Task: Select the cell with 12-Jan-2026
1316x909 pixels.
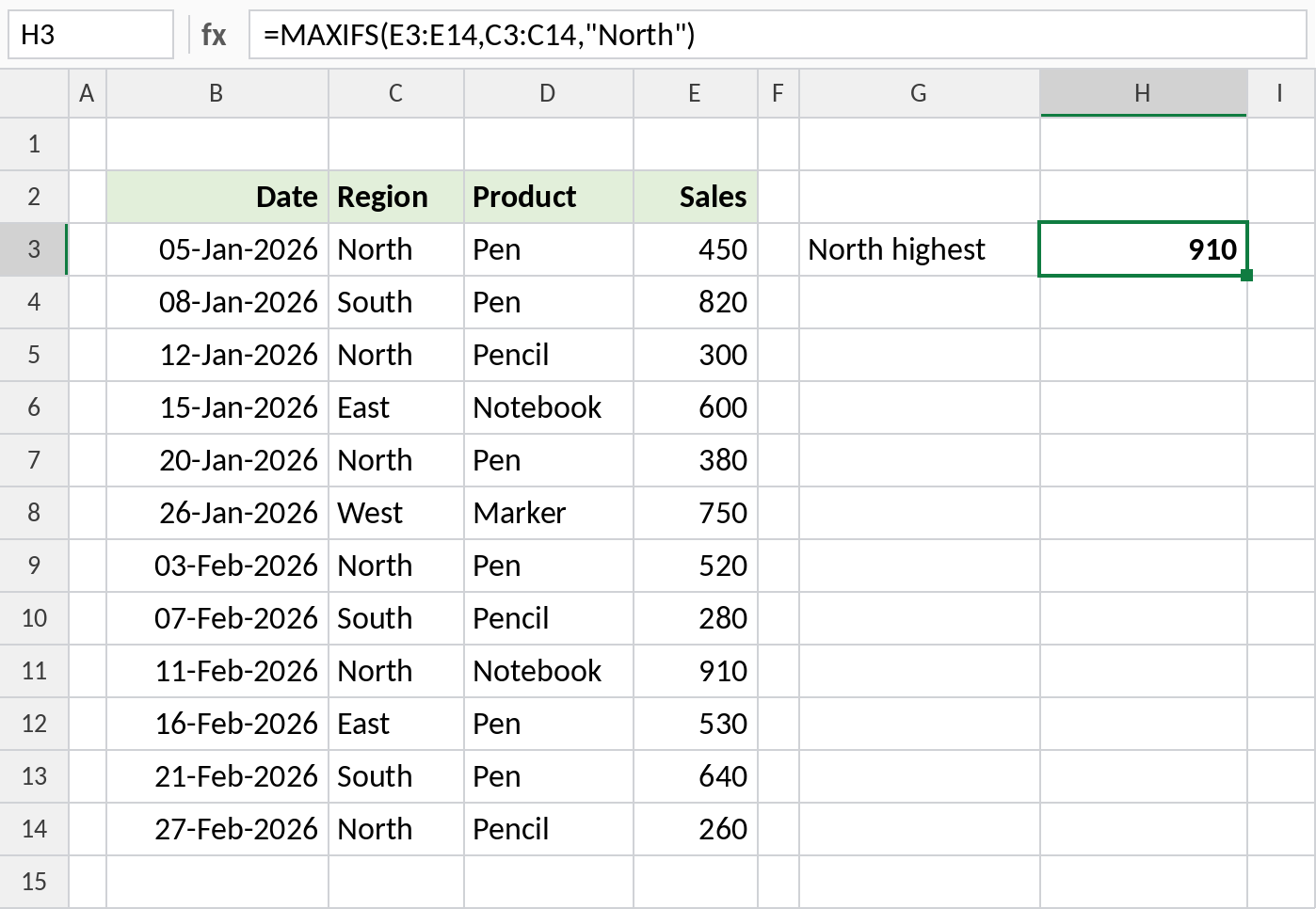Action: [217, 355]
